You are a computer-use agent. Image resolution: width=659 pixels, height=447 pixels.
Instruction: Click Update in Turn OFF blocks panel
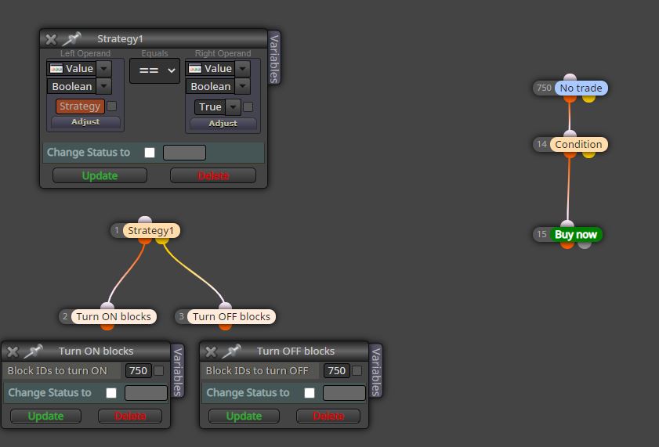(x=244, y=416)
